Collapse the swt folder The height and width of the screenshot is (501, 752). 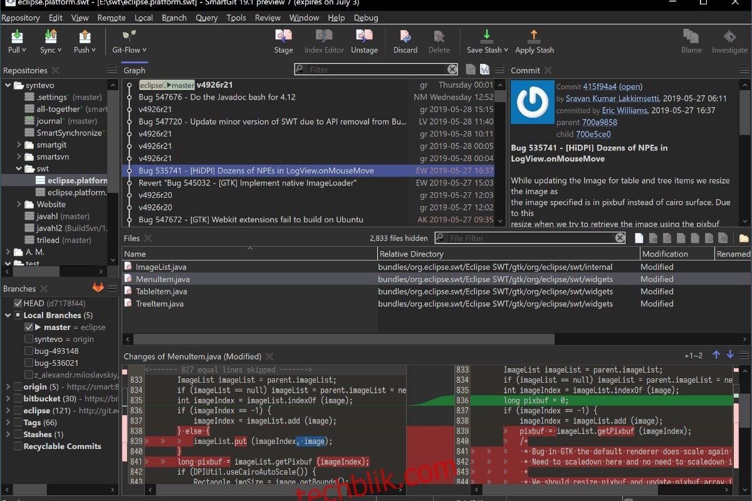tap(19, 168)
